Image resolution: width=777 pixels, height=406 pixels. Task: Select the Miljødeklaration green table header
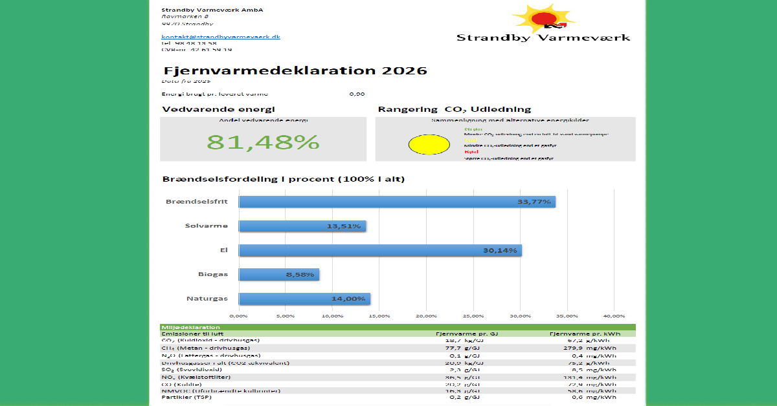point(398,327)
